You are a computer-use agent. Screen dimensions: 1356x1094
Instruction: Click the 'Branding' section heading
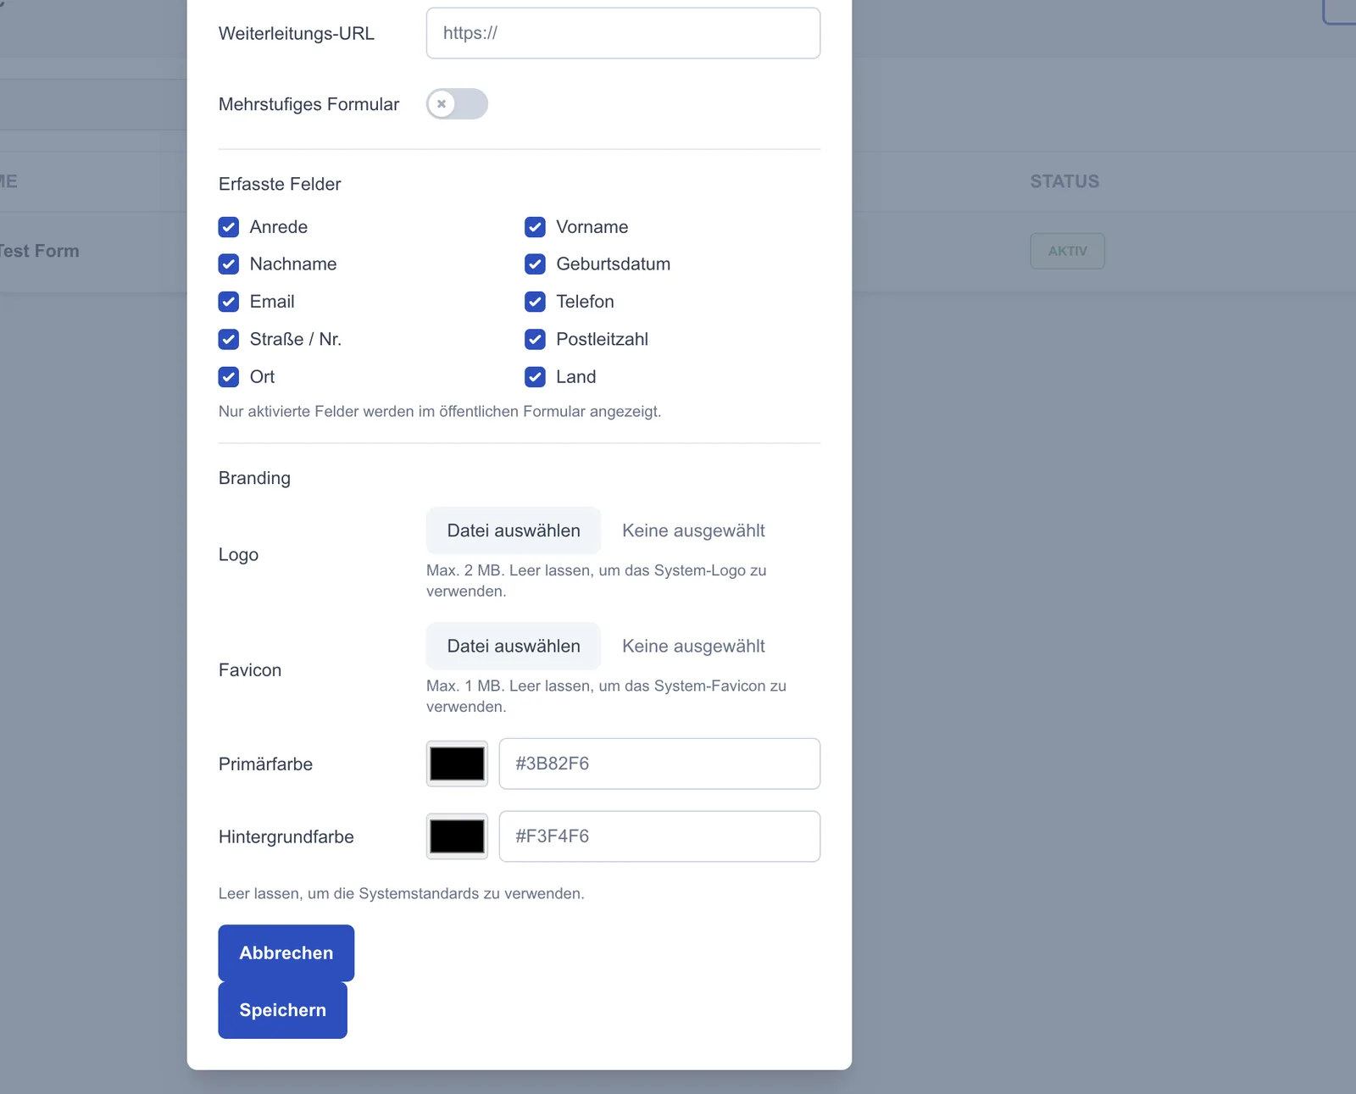[254, 478]
